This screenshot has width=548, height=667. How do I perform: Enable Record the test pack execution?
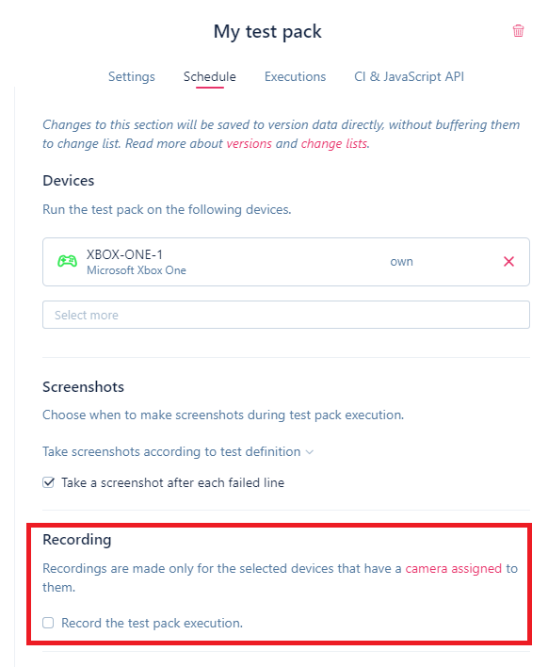(x=48, y=623)
